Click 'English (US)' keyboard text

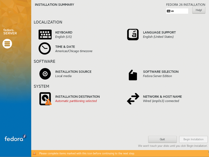click(63, 37)
